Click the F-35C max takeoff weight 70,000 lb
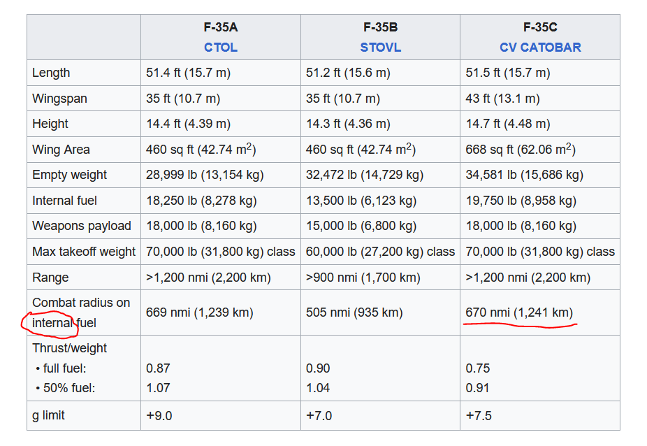The height and width of the screenshot is (446, 647). (541, 252)
